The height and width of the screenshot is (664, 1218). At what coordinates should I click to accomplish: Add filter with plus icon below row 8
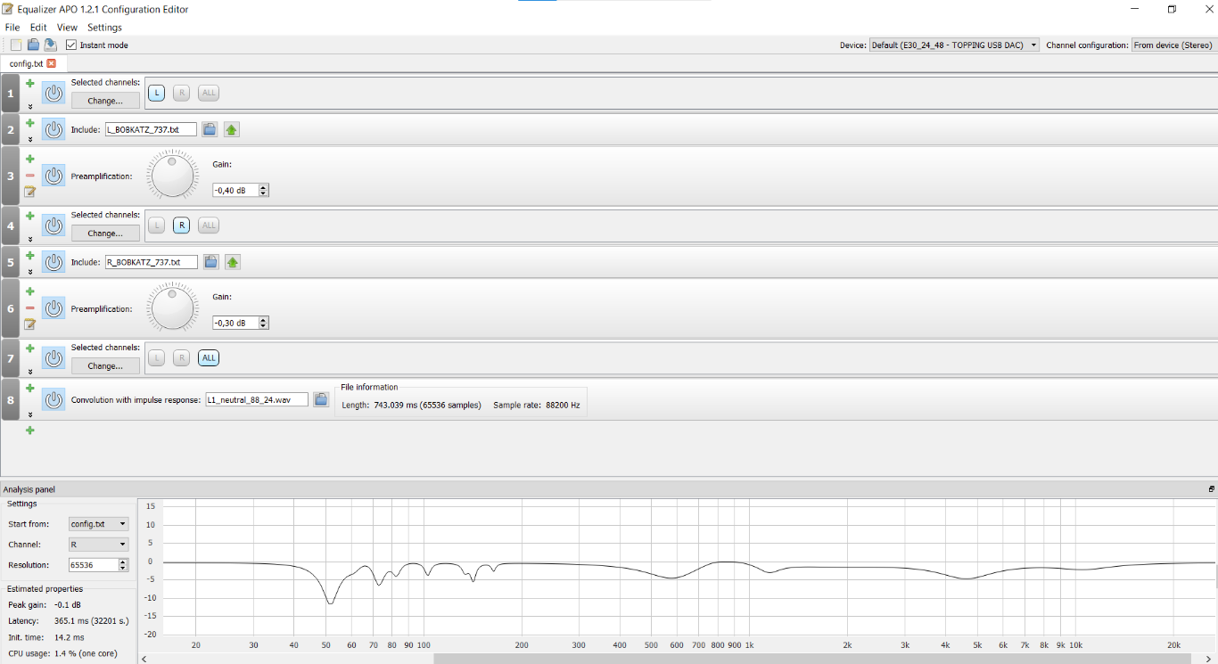point(29,430)
